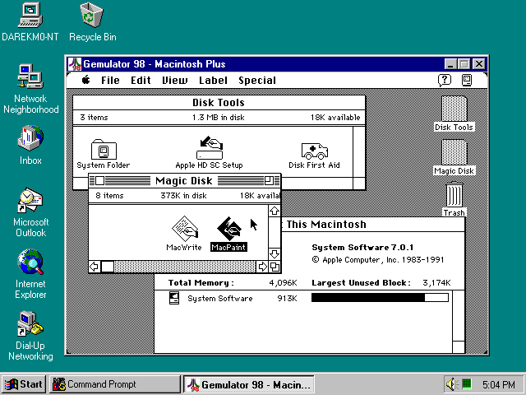Click the 913K System Software value
The height and width of the screenshot is (395, 526).
pyautogui.click(x=287, y=298)
